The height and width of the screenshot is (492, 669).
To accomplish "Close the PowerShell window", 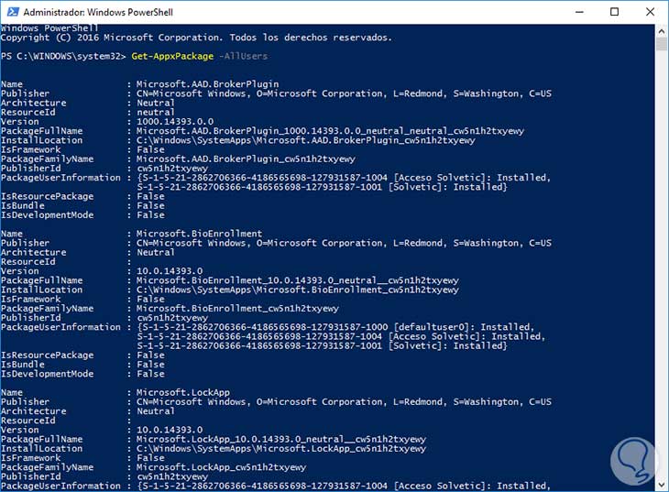I will [x=650, y=12].
